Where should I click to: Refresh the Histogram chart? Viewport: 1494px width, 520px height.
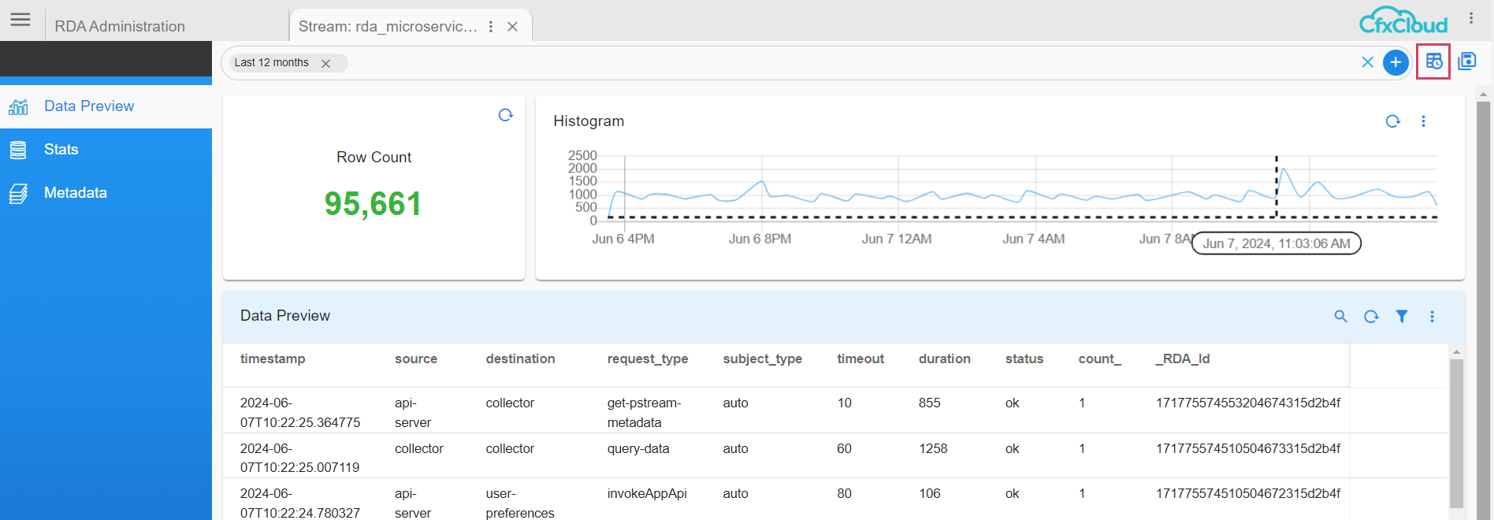1392,121
